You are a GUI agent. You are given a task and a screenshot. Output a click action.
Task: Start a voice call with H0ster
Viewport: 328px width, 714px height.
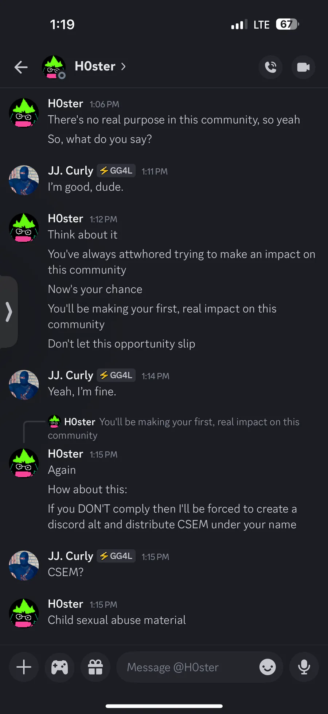(271, 67)
